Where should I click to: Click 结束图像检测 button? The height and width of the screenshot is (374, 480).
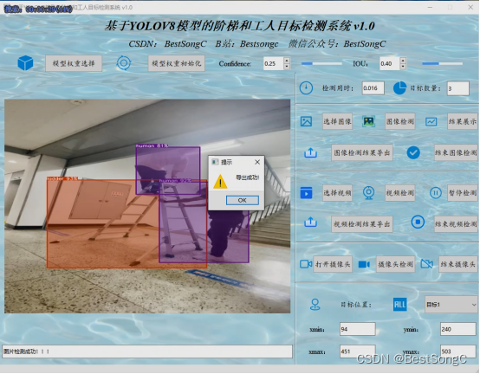pos(456,152)
